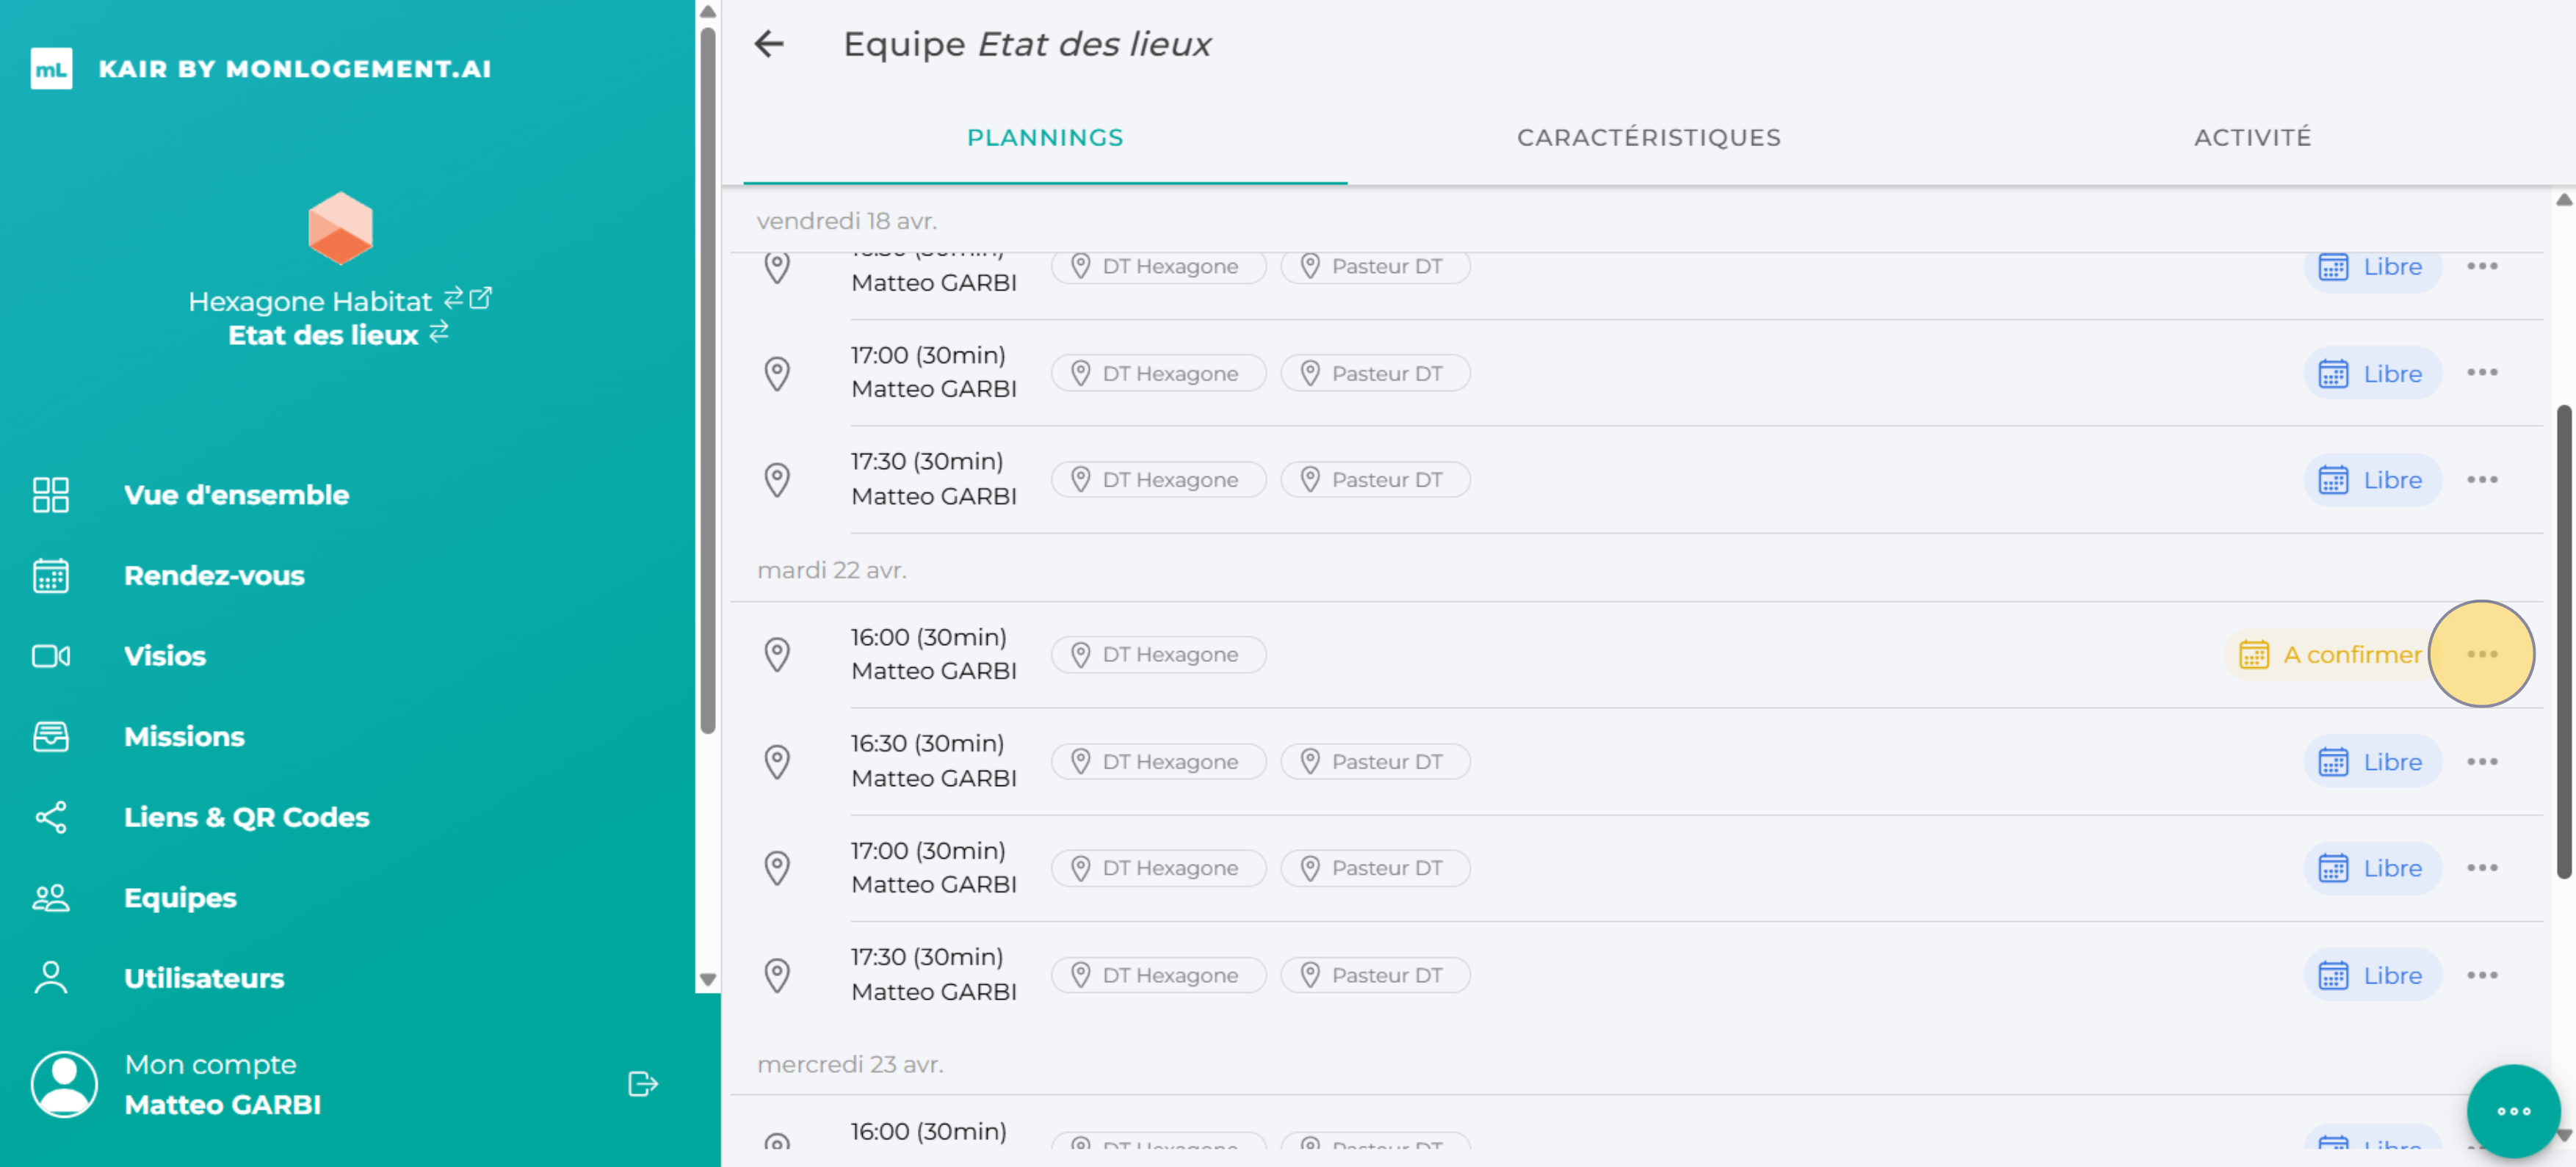Image resolution: width=2576 pixels, height=1167 pixels.
Task: Click the A confirmer status button
Action: (2330, 655)
